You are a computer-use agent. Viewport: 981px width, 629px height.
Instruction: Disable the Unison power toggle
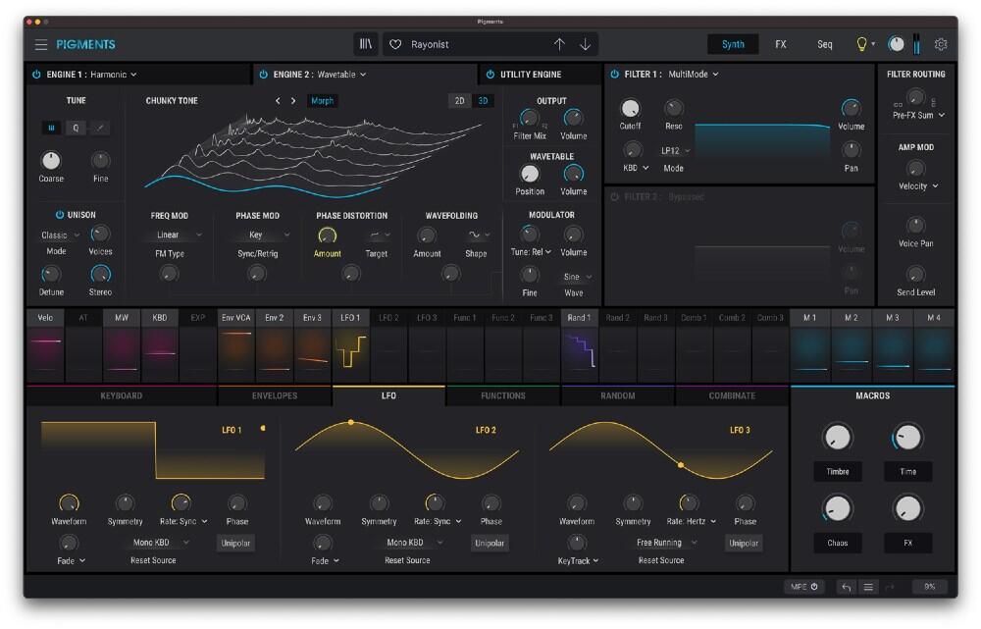pos(59,215)
